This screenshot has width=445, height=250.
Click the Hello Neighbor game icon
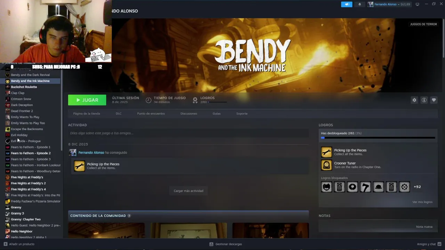coord(8,231)
